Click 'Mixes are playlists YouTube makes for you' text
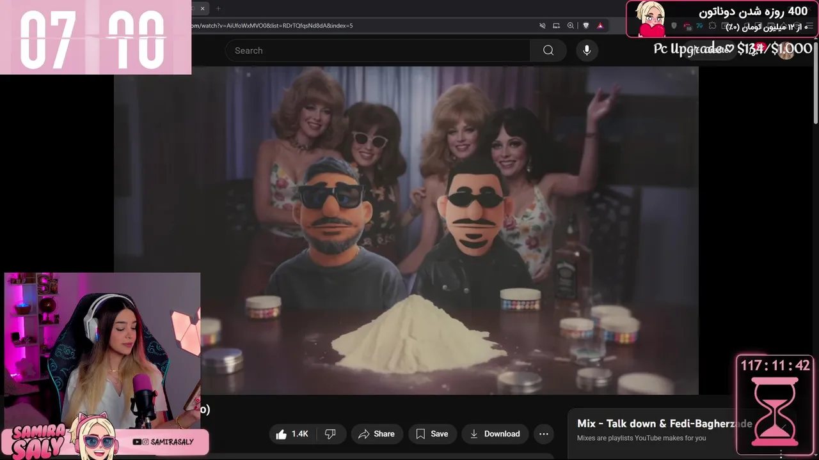 641,438
